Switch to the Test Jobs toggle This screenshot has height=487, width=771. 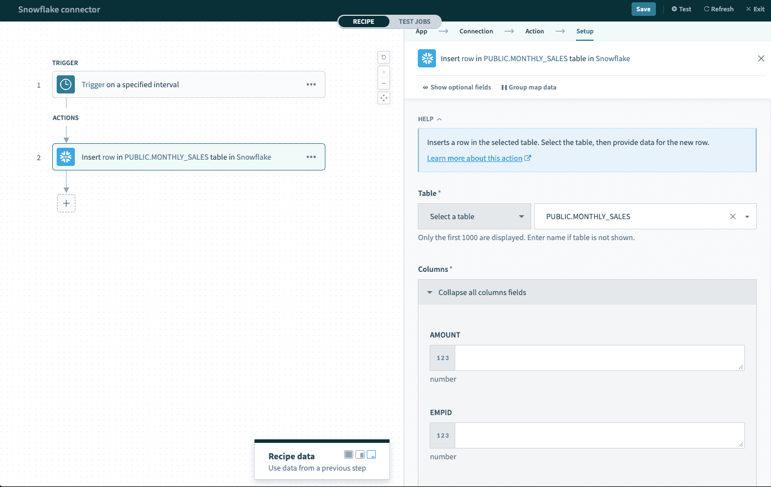tap(414, 22)
